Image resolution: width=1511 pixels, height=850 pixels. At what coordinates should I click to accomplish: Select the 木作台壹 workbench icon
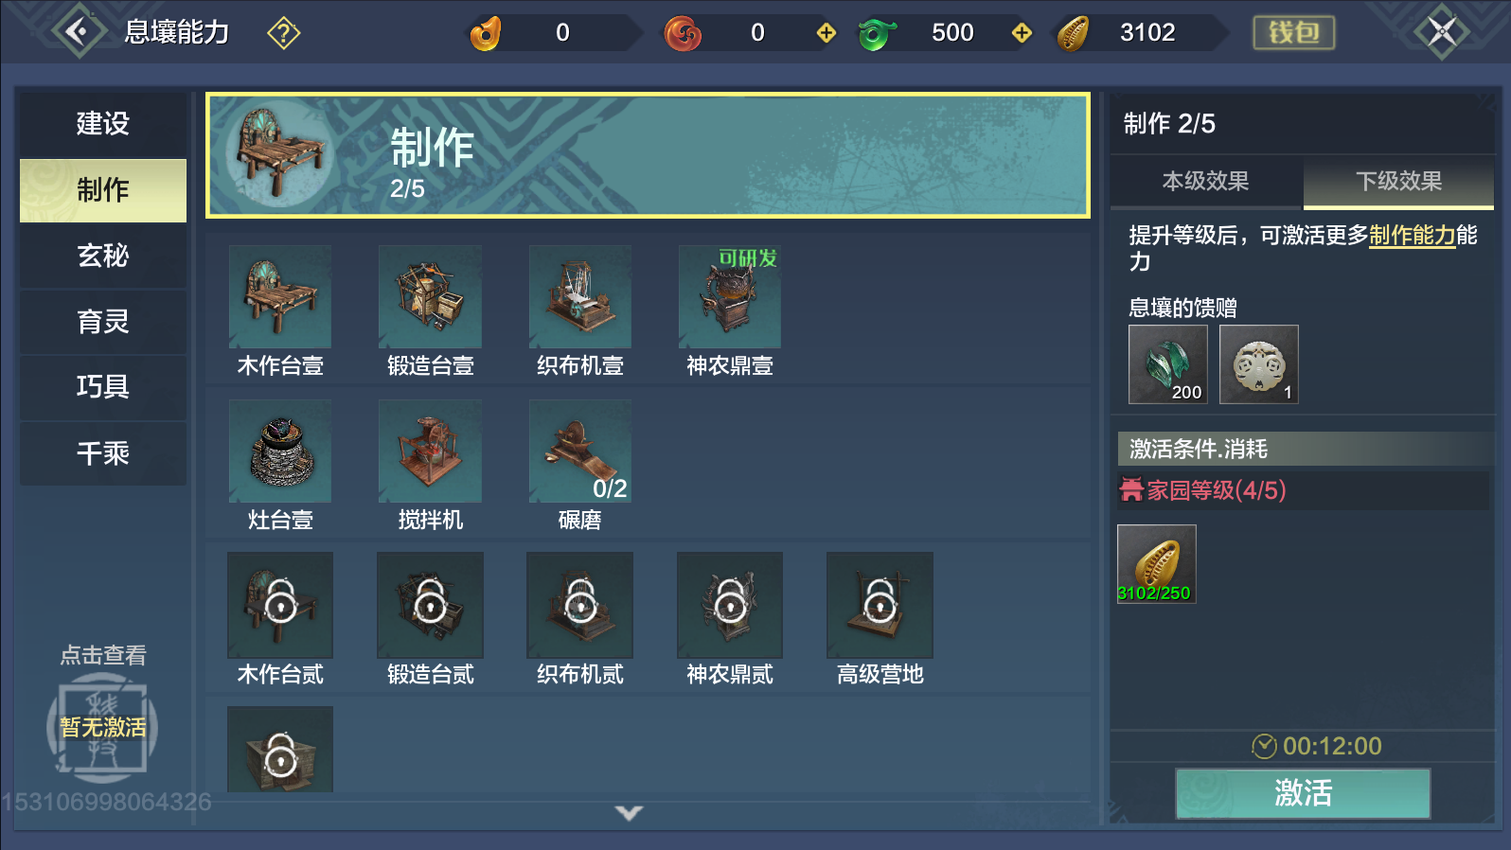pyautogui.click(x=280, y=296)
